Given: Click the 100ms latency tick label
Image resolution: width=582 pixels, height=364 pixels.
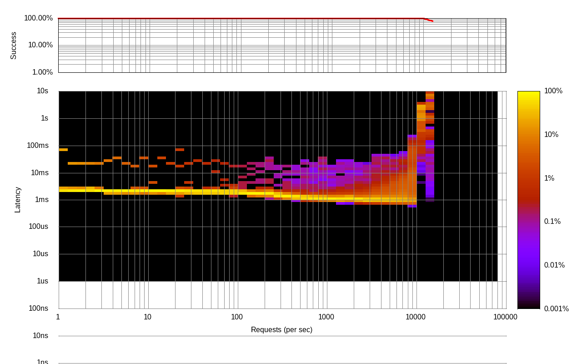Looking at the screenshot, I should pyautogui.click(x=37, y=146).
